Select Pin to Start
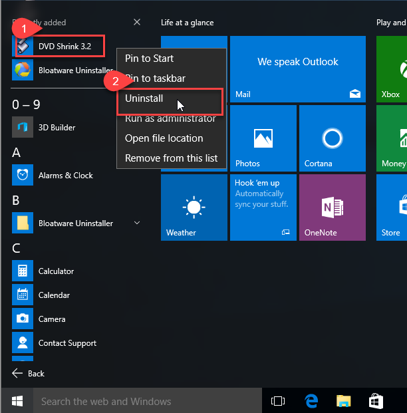The height and width of the screenshot is (413, 407). pos(172,59)
